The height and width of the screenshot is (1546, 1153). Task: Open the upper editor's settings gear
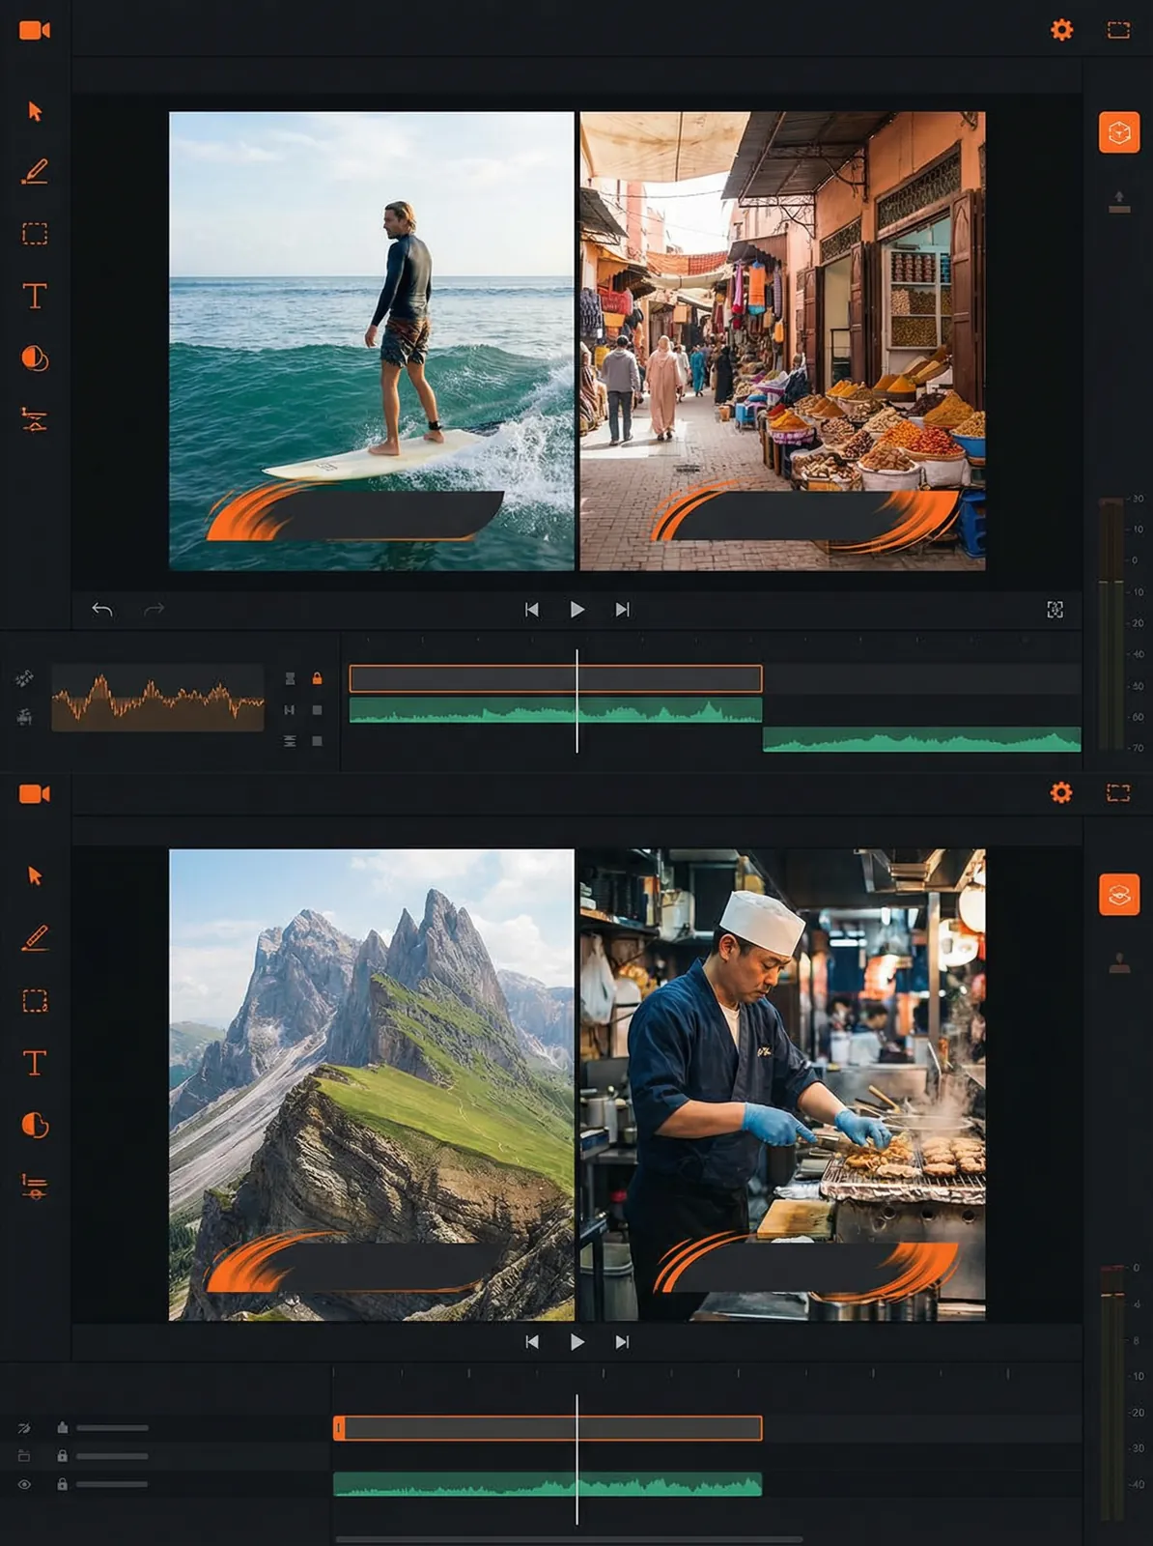pyautogui.click(x=1061, y=30)
